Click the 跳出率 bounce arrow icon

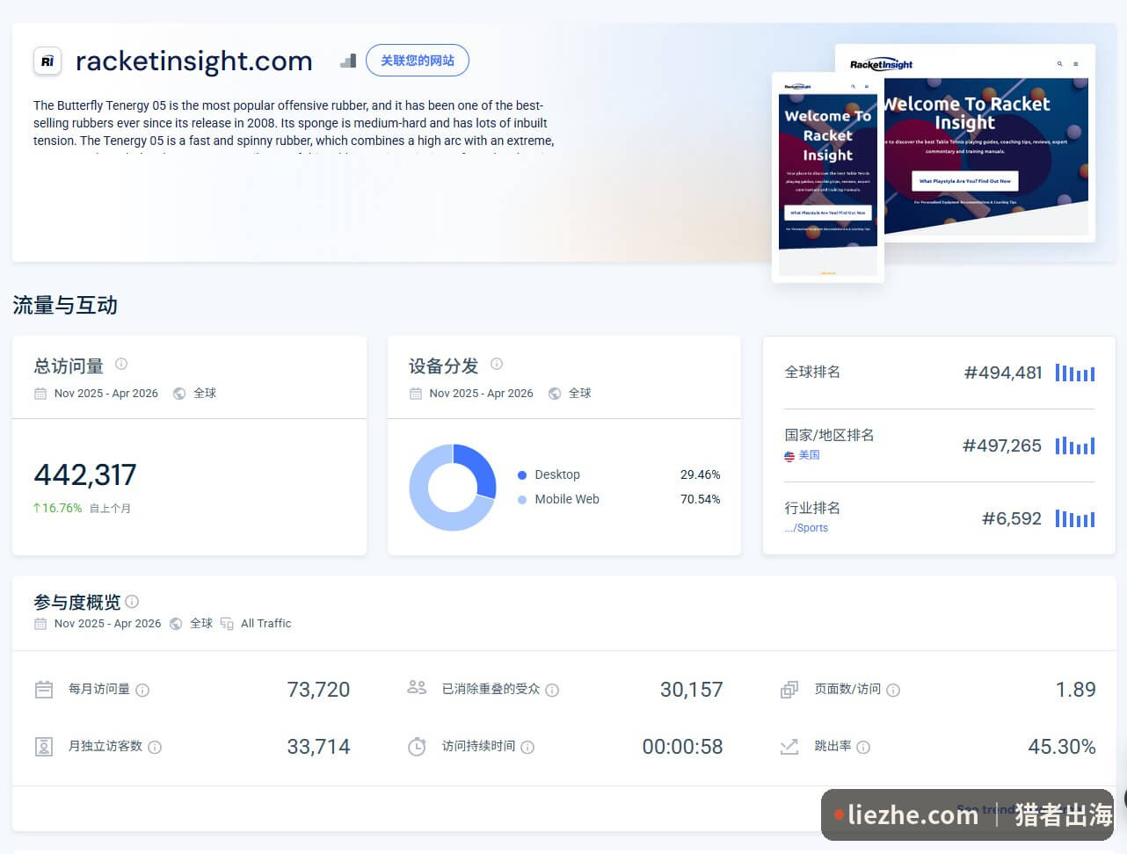(789, 747)
